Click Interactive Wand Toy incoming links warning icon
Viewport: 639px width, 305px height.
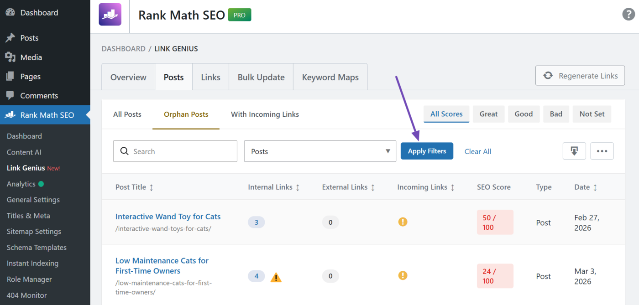click(x=403, y=222)
